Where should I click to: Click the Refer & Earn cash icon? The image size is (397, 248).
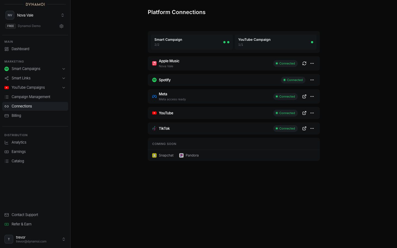(x=7, y=224)
